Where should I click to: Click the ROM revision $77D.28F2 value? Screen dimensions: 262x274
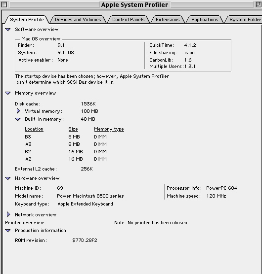click(85, 240)
